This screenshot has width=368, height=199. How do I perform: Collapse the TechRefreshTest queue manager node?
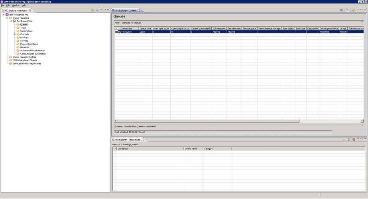11,21
